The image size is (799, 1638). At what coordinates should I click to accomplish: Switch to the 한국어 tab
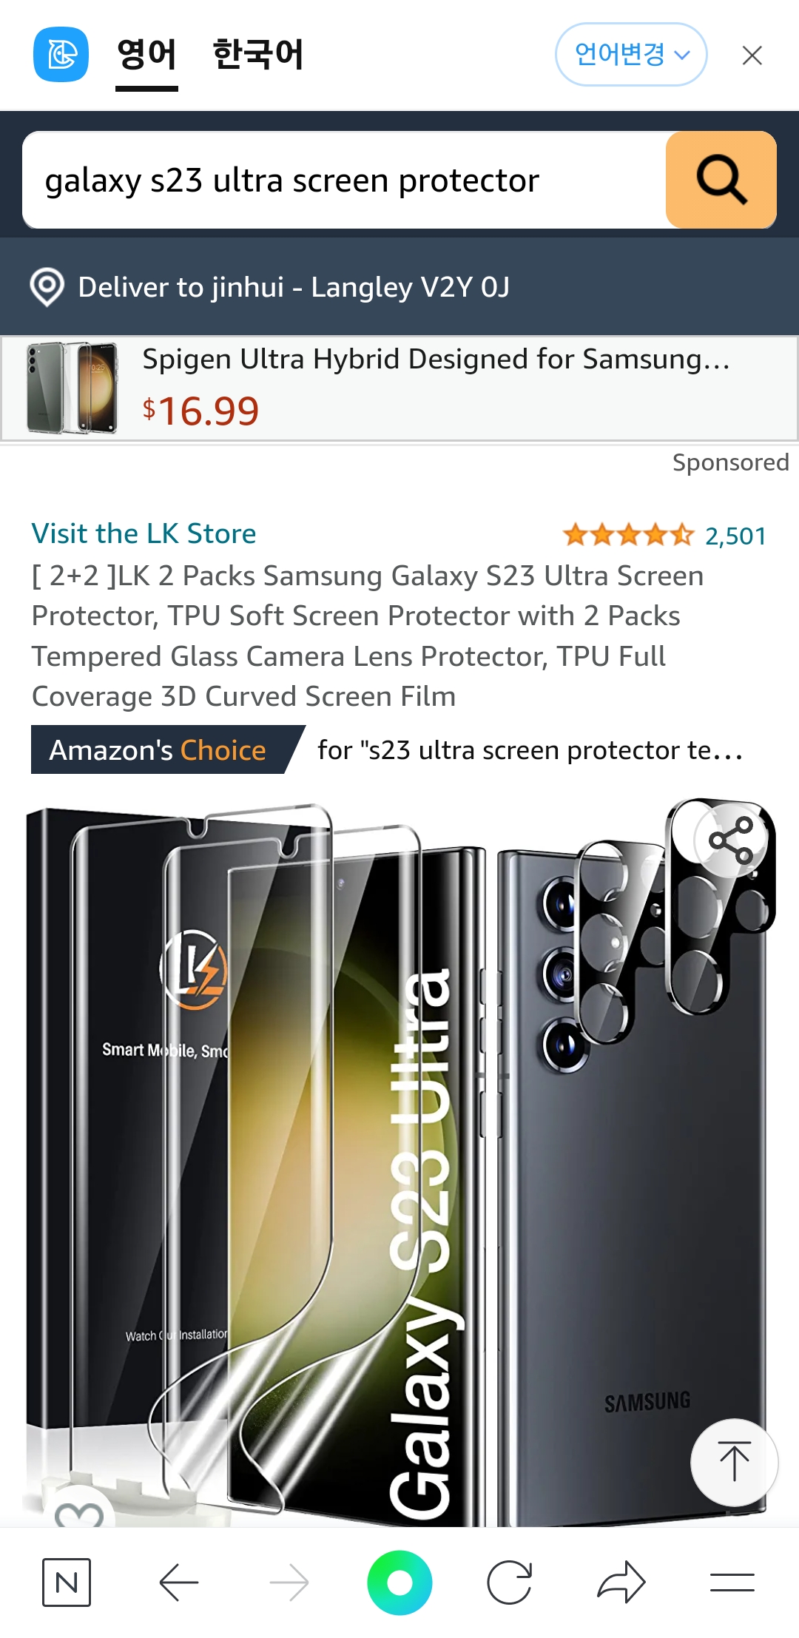pos(257,55)
